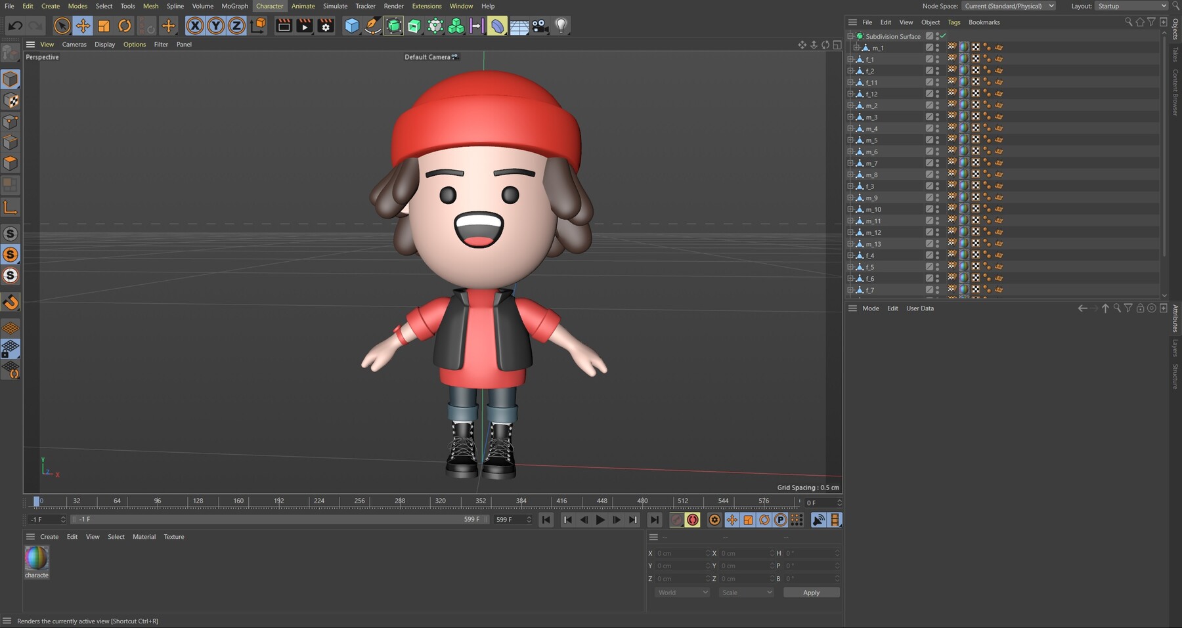
Task: Play the animation forwards
Action: (x=600, y=520)
